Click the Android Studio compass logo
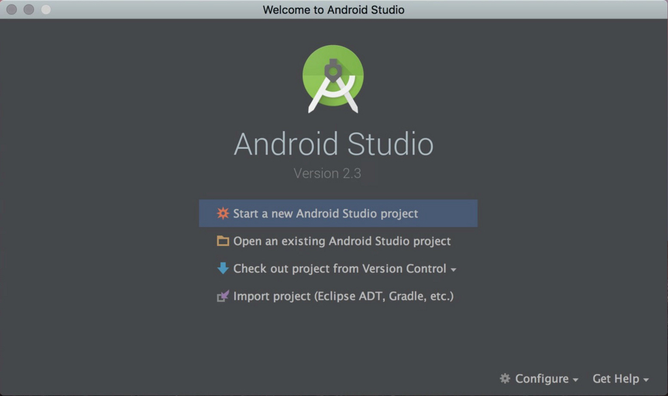 click(x=333, y=79)
